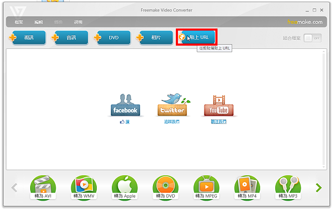Toggle the 結合檔案 join files switch
Screen dimensions: 333x210
pyautogui.click(x=312, y=38)
